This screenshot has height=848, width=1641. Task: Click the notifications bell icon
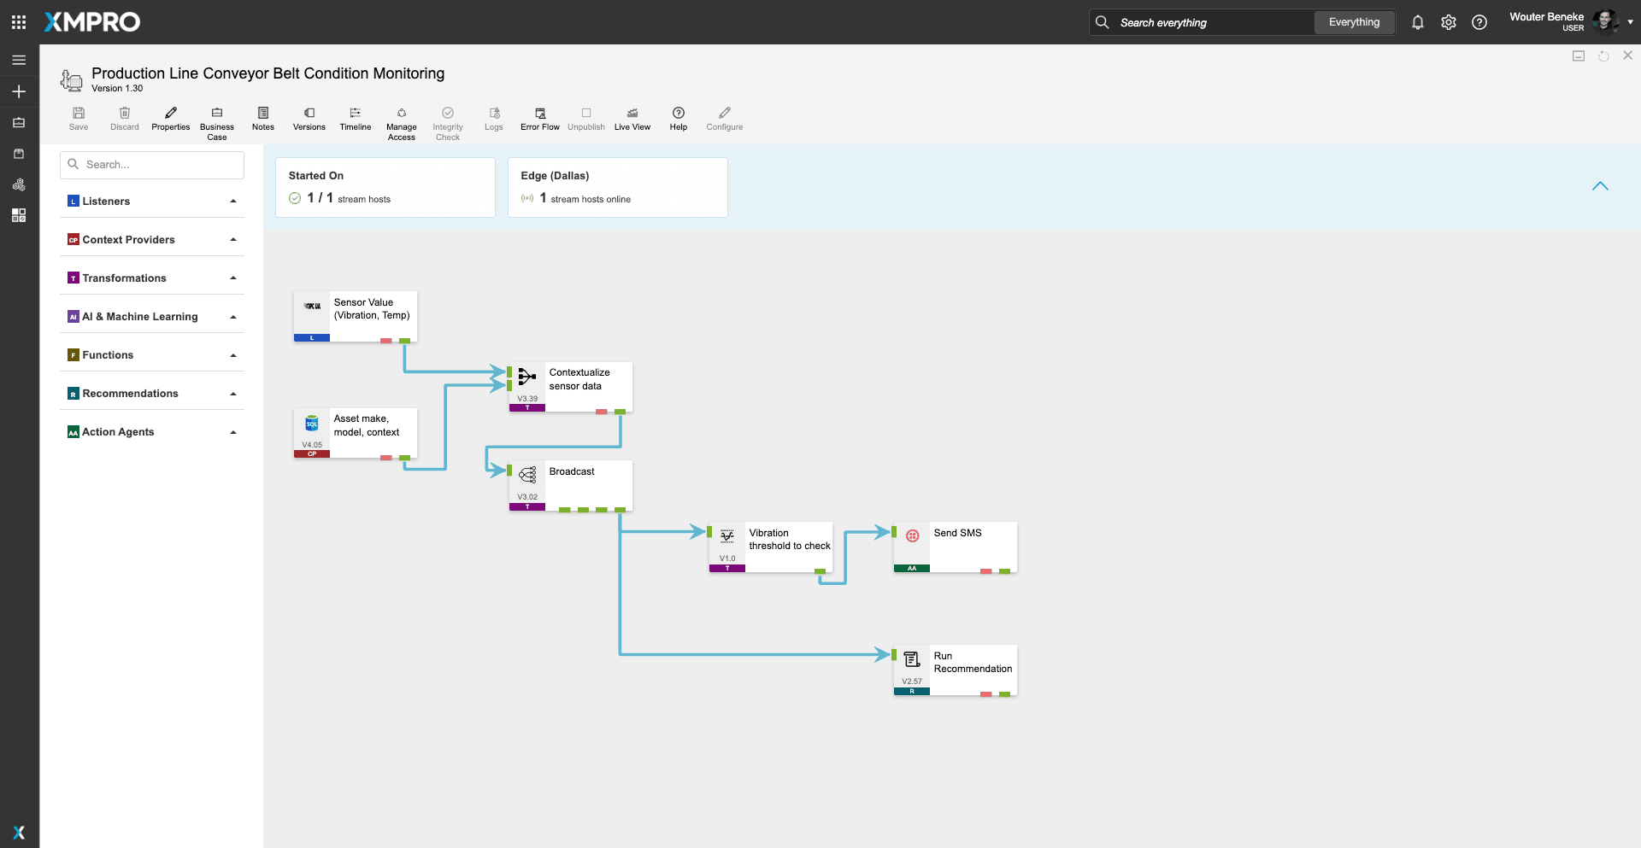point(1417,23)
